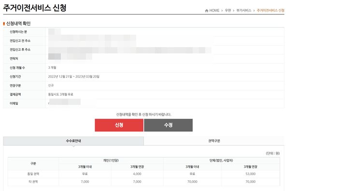Image resolution: width=338 pixels, height=191 pixels.
Task: Select the 신청하시는 분 row label
Action: tap(18, 32)
